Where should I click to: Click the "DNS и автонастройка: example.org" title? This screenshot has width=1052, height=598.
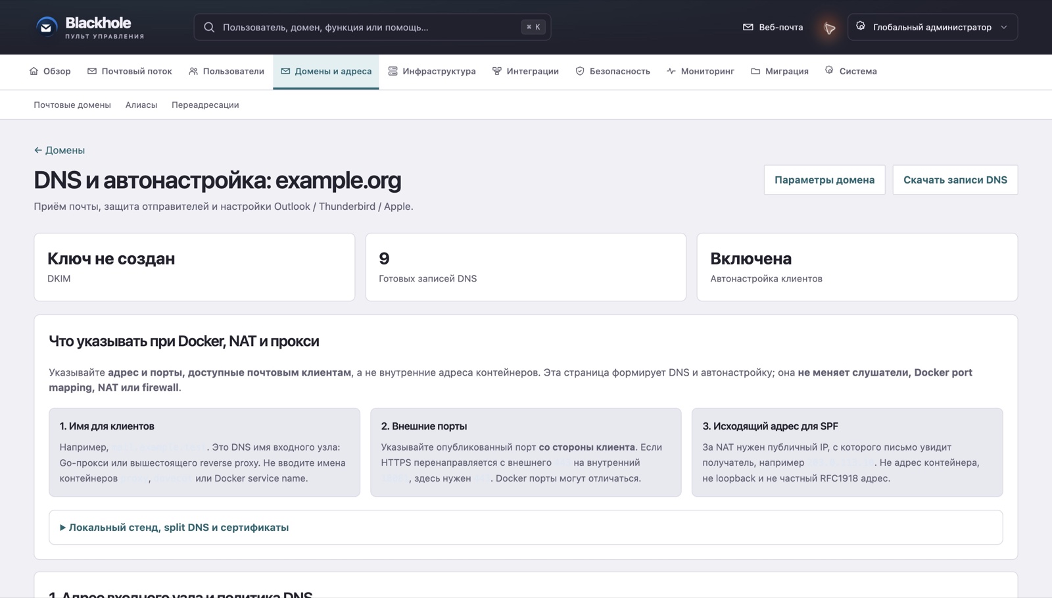(217, 180)
